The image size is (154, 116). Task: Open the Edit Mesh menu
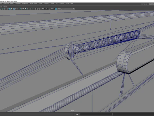[x=18, y=4]
